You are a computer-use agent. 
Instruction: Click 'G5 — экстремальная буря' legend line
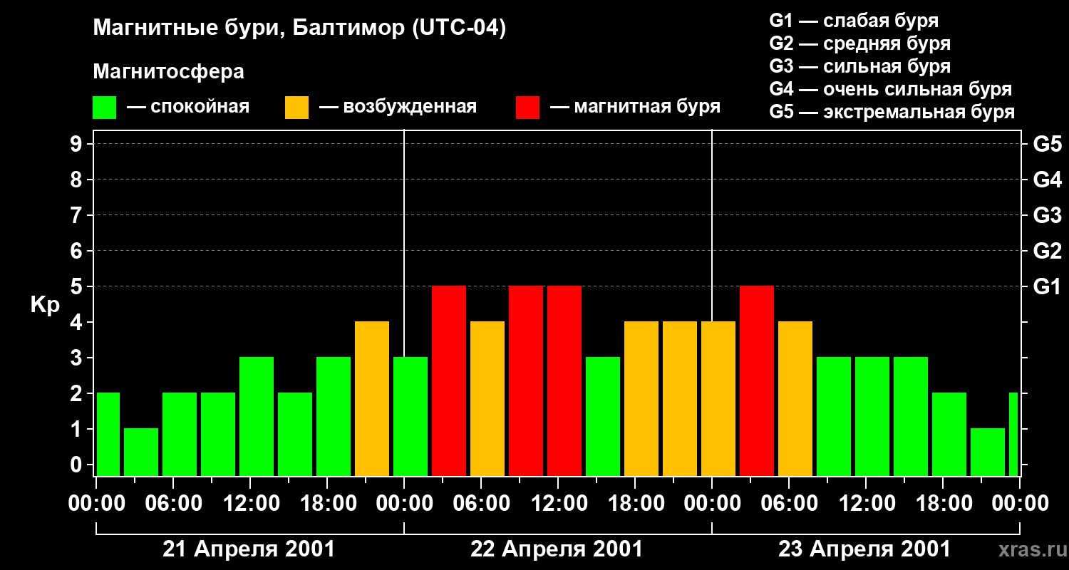[892, 112]
